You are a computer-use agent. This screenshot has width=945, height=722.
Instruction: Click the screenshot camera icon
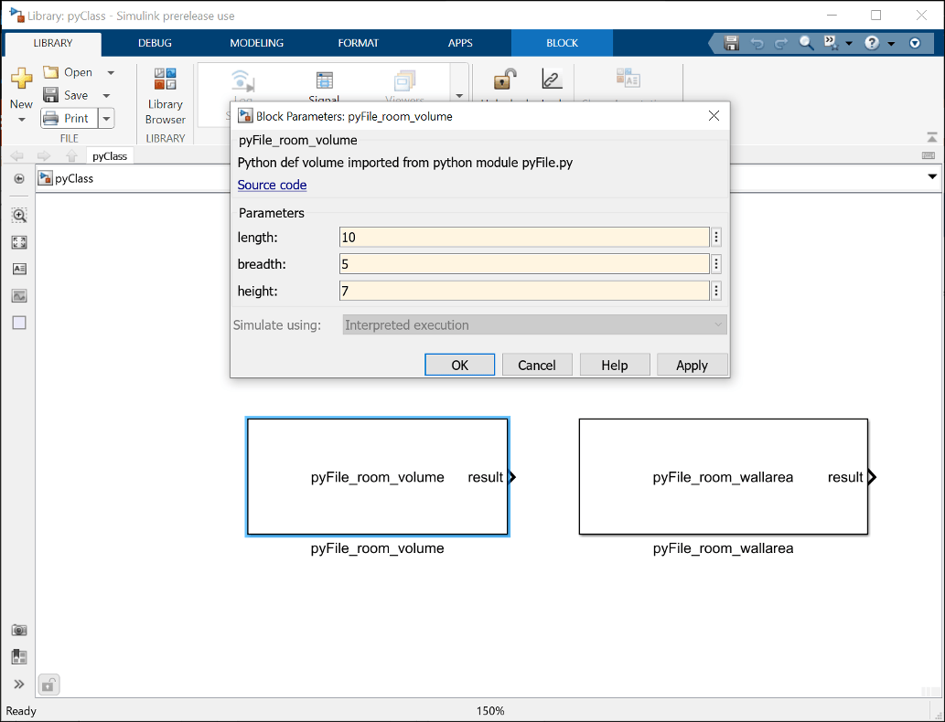coord(19,630)
